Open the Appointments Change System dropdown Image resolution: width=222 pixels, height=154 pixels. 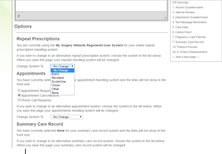click(x=67, y=117)
